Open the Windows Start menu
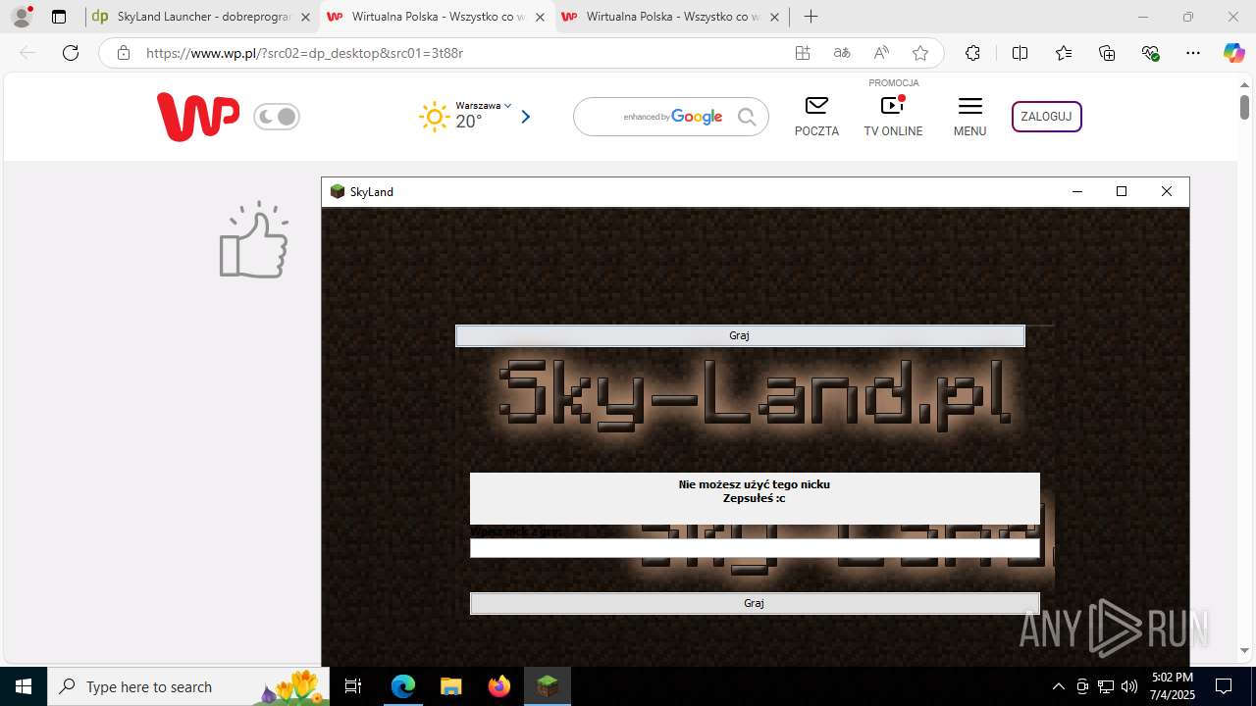This screenshot has height=706, width=1256. pos(23,686)
